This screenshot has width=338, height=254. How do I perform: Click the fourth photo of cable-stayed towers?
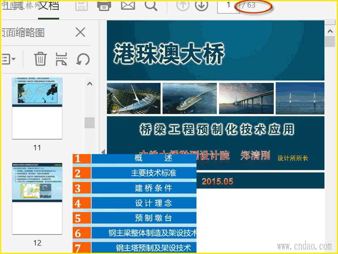(300, 99)
